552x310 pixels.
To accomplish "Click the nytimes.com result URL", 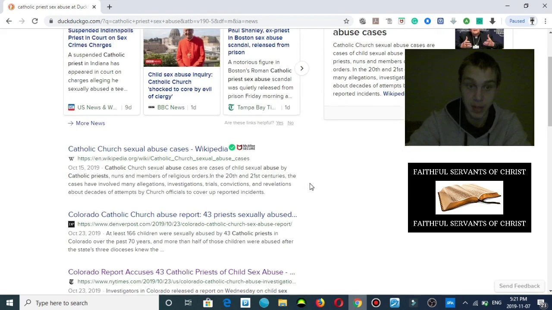I will [187, 282].
